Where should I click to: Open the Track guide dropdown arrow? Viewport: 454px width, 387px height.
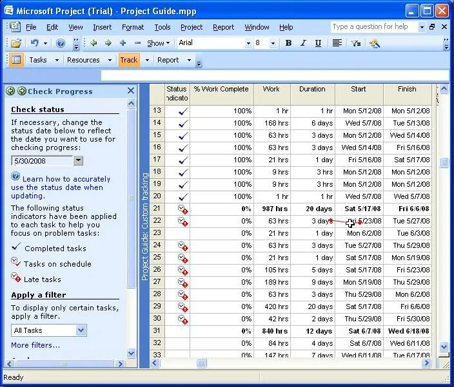click(x=147, y=60)
